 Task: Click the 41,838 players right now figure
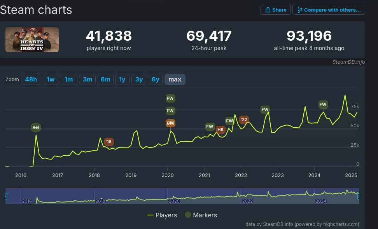(109, 36)
